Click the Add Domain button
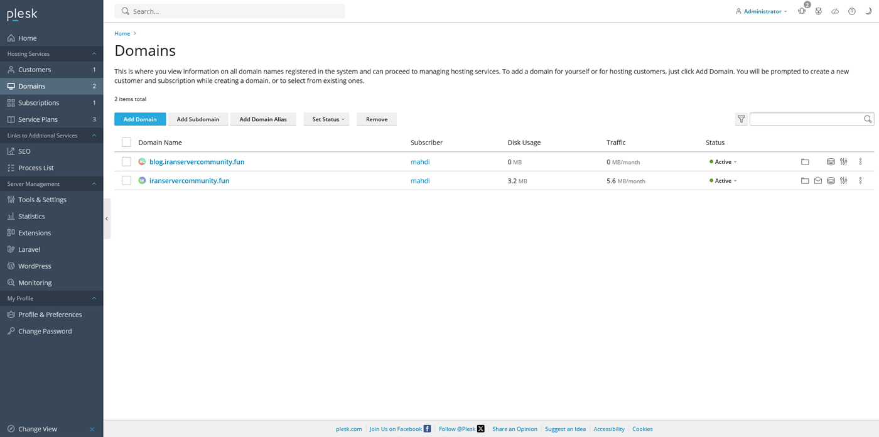The width and height of the screenshot is (879, 437). (140, 119)
